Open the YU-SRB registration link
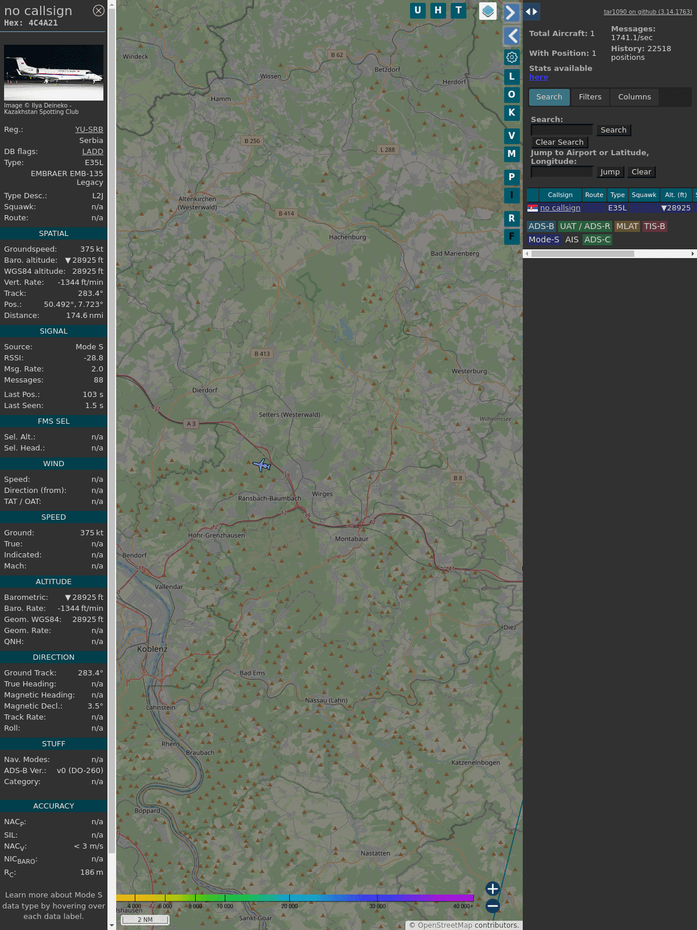The width and height of the screenshot is (697, 930). (x=89, y=130)
